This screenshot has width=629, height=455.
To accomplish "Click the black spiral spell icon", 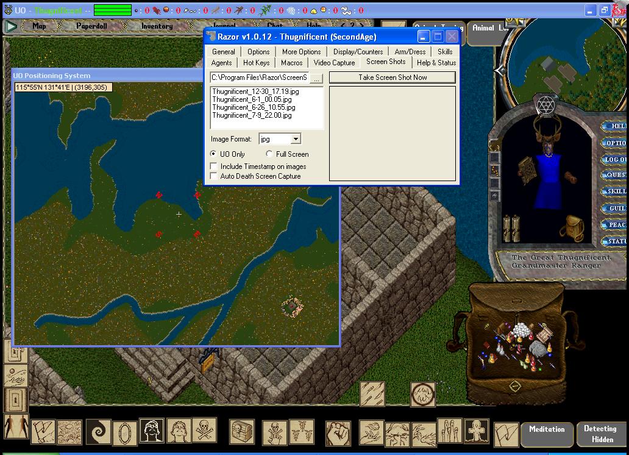I will [98, 431].
